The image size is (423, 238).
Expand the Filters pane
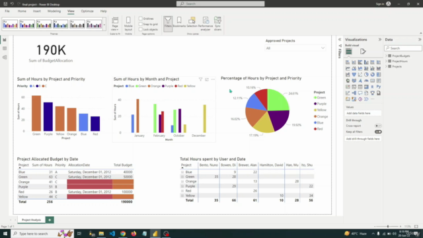click(340, 40)
